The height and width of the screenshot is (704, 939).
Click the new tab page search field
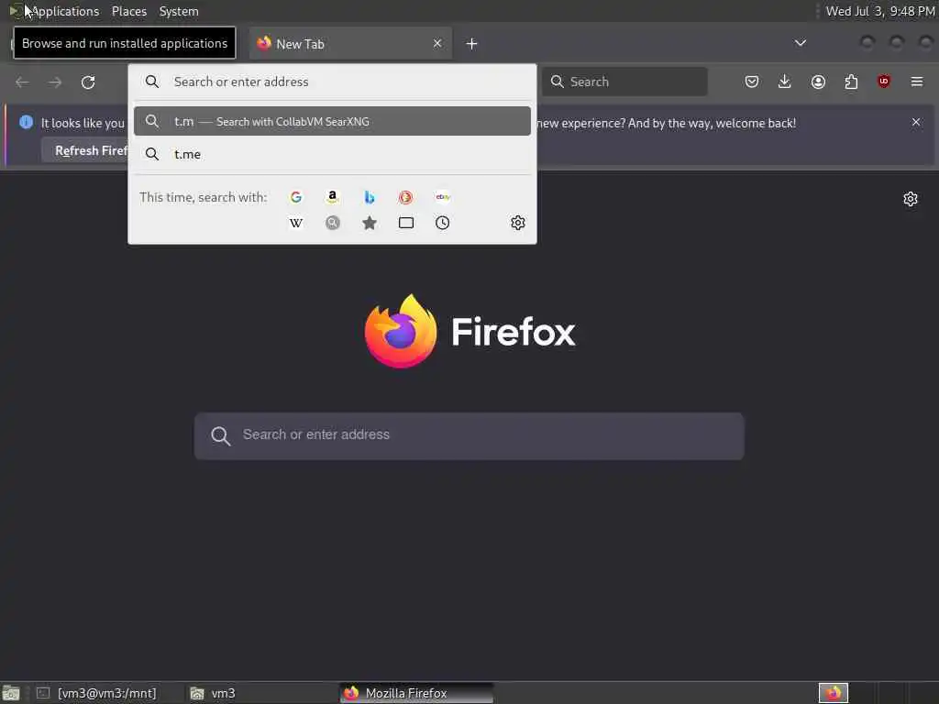469,435
